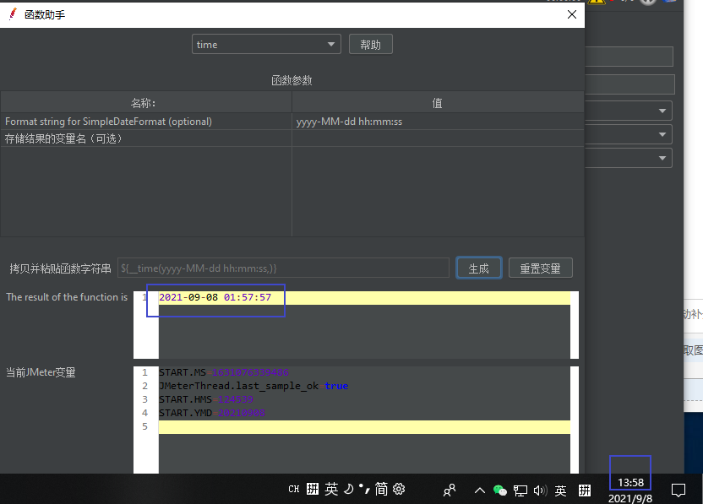Open the IME settings gear icon

(x=399, y=489)
